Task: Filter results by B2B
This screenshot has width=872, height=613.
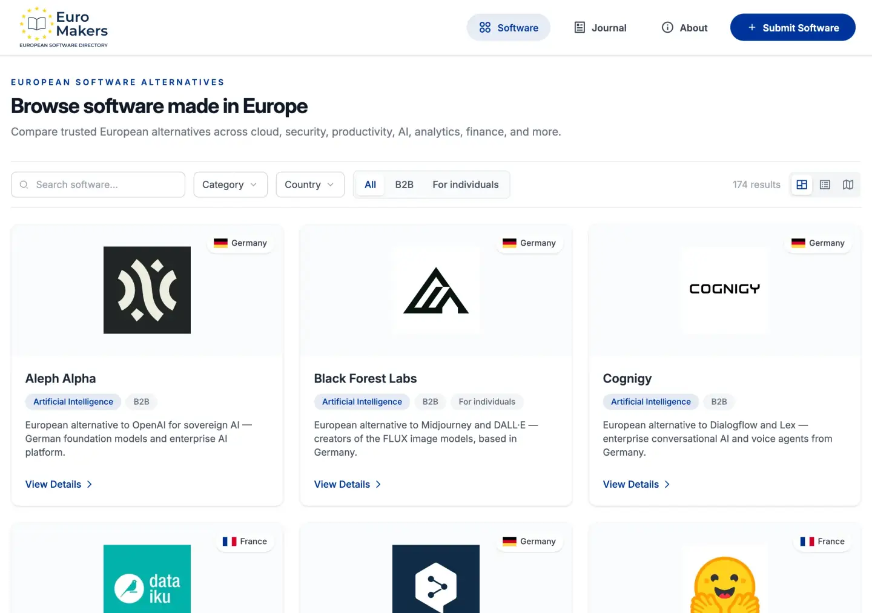Action: (405, 185)
